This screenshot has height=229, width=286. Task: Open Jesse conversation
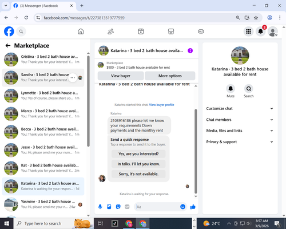pos(43,150)
